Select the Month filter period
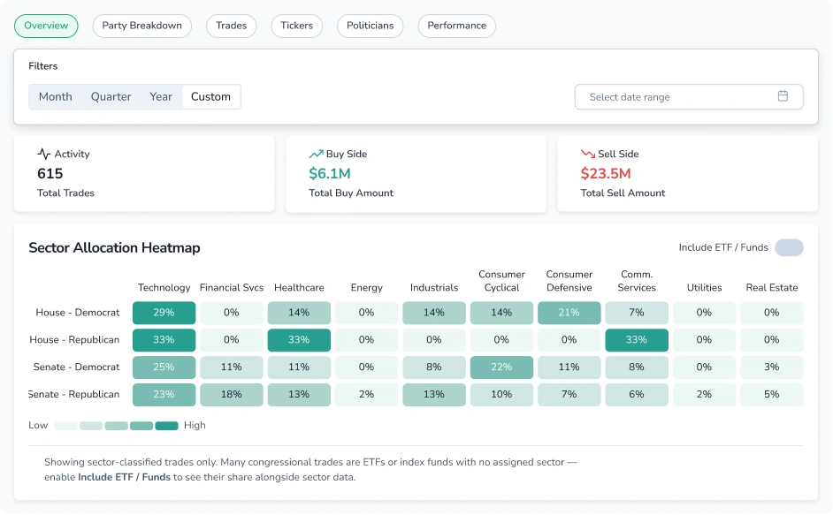This screenshot has width=833, height=515. point(55,96)
